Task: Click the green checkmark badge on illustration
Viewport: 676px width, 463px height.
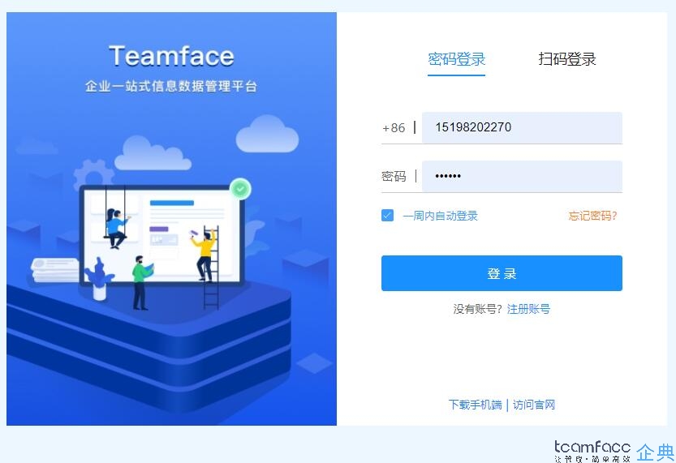Action: tap(240, 189)
